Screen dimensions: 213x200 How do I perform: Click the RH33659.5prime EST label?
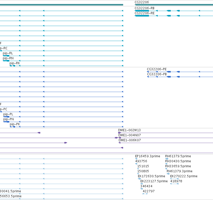(178, 166)
